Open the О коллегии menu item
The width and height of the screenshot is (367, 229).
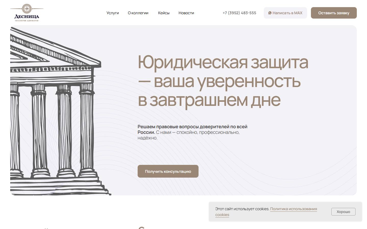coord(138,13)
